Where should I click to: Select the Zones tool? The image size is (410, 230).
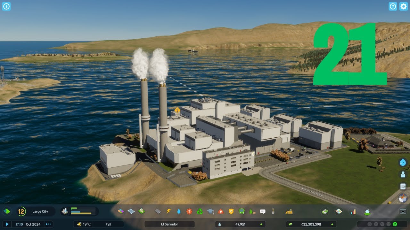tap(121, 211)
